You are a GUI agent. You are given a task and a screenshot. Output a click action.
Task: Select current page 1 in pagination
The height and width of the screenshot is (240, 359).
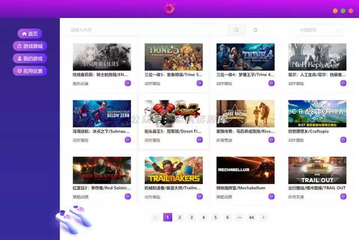(x=168, y=218)
